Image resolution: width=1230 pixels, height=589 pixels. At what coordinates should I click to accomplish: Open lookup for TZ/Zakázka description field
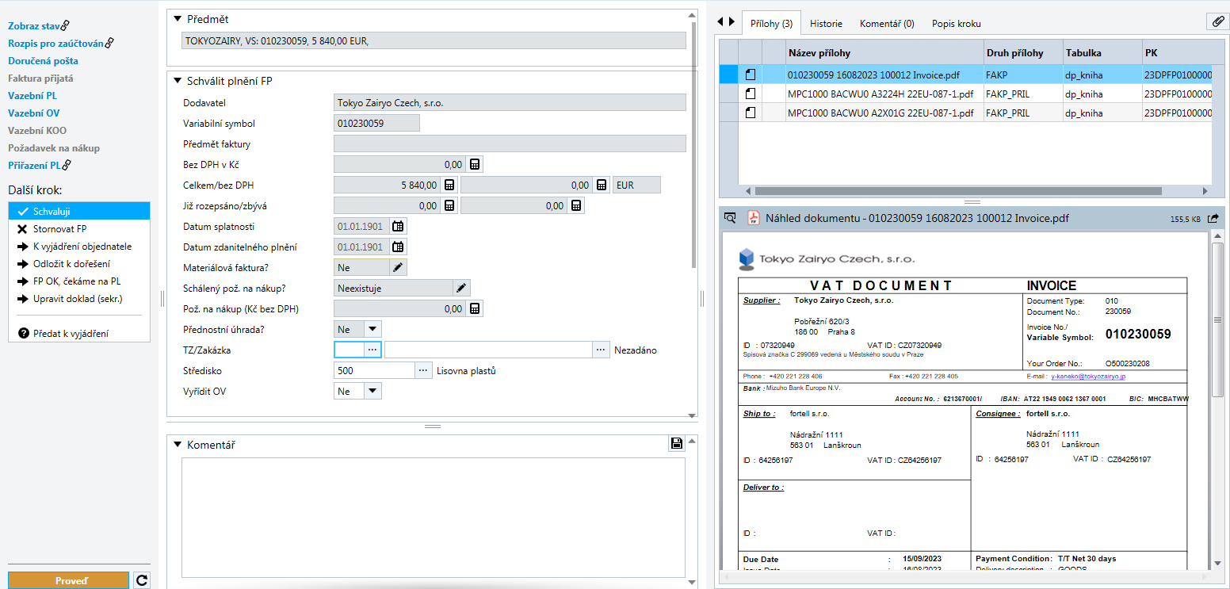point(602,350)
